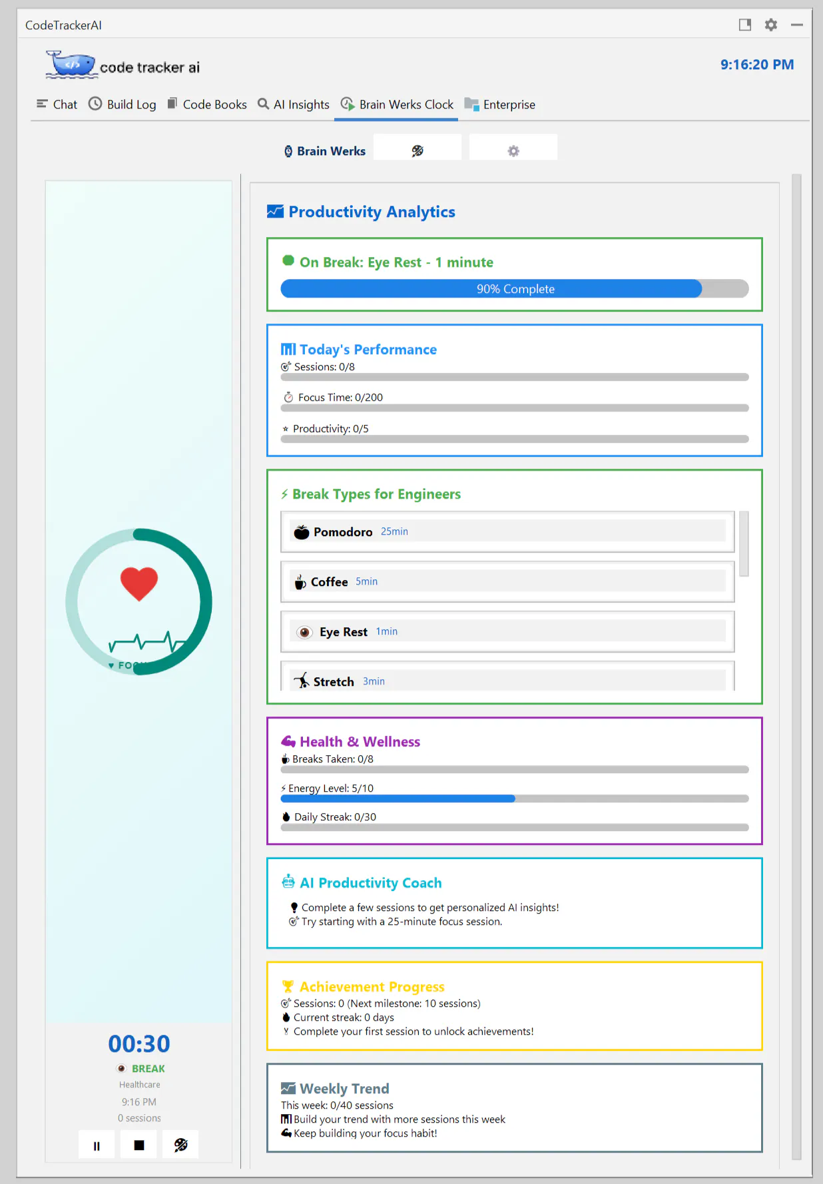Select the Pomodoro 25min break type

tap(507, 531)
